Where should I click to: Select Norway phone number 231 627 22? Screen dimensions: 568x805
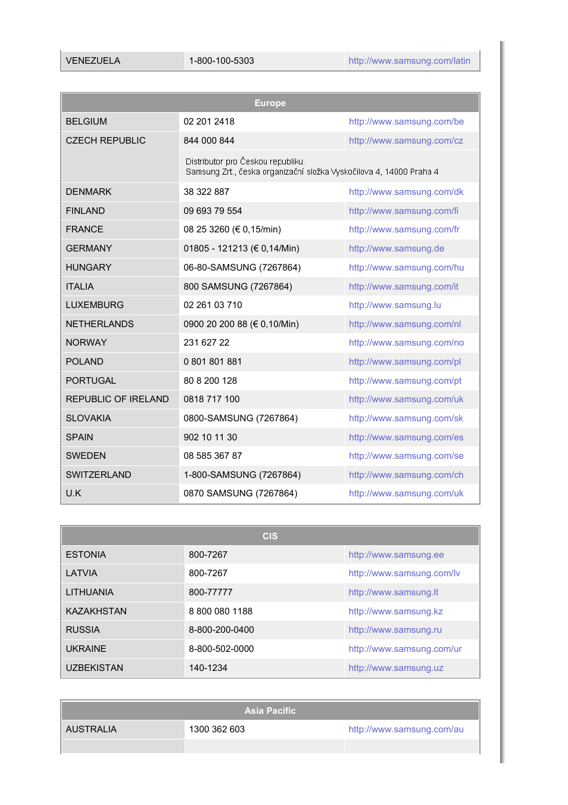[x=207, y=343]
